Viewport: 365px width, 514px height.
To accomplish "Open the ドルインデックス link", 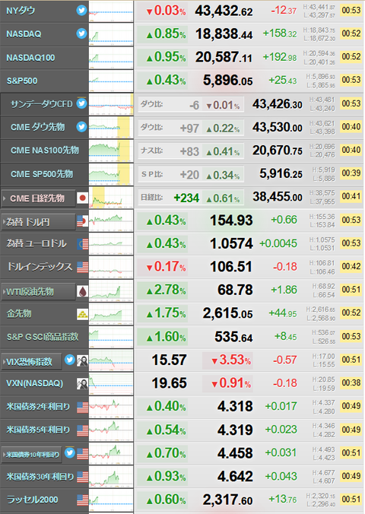I will coord(40,267).
